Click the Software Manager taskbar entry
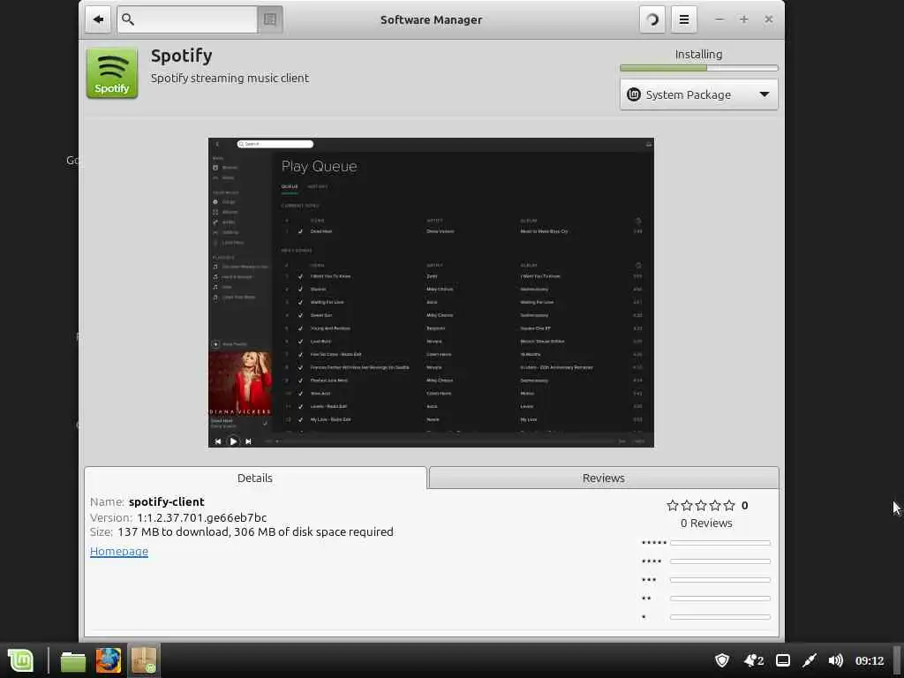Screen dimensions: 904x678 [144, 660]
